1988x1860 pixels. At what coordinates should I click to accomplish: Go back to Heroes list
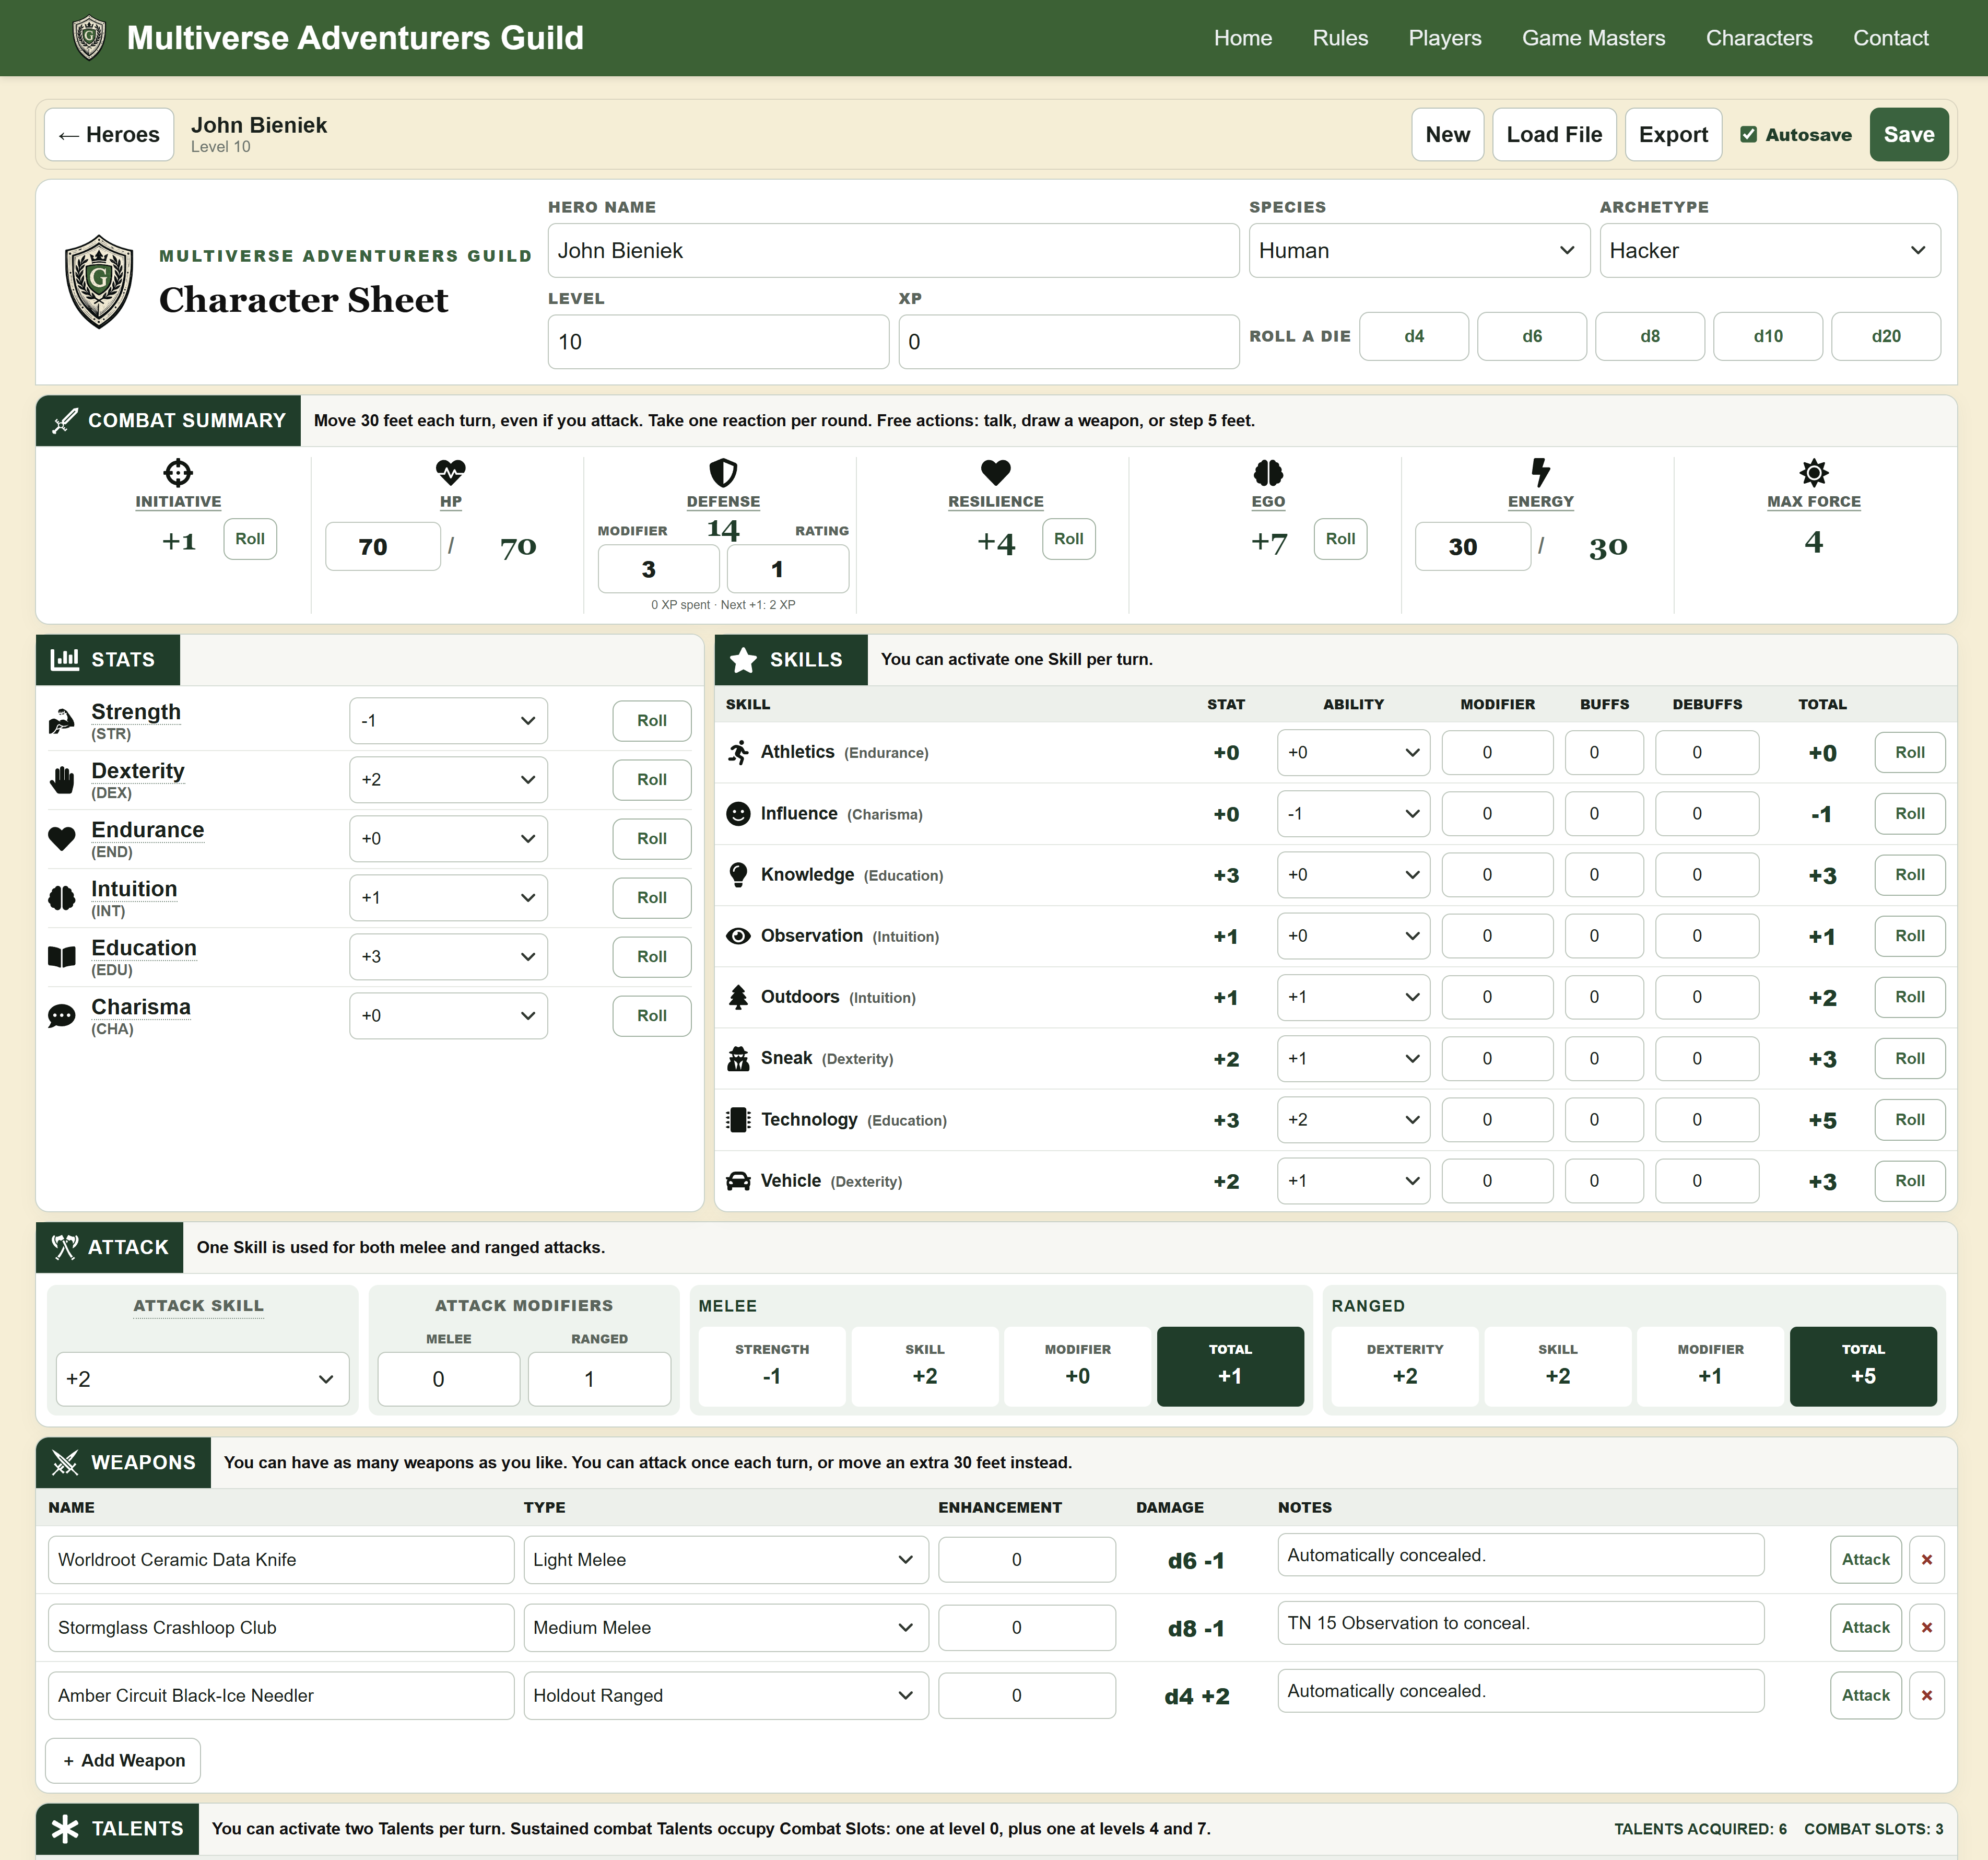coord(109,134)
